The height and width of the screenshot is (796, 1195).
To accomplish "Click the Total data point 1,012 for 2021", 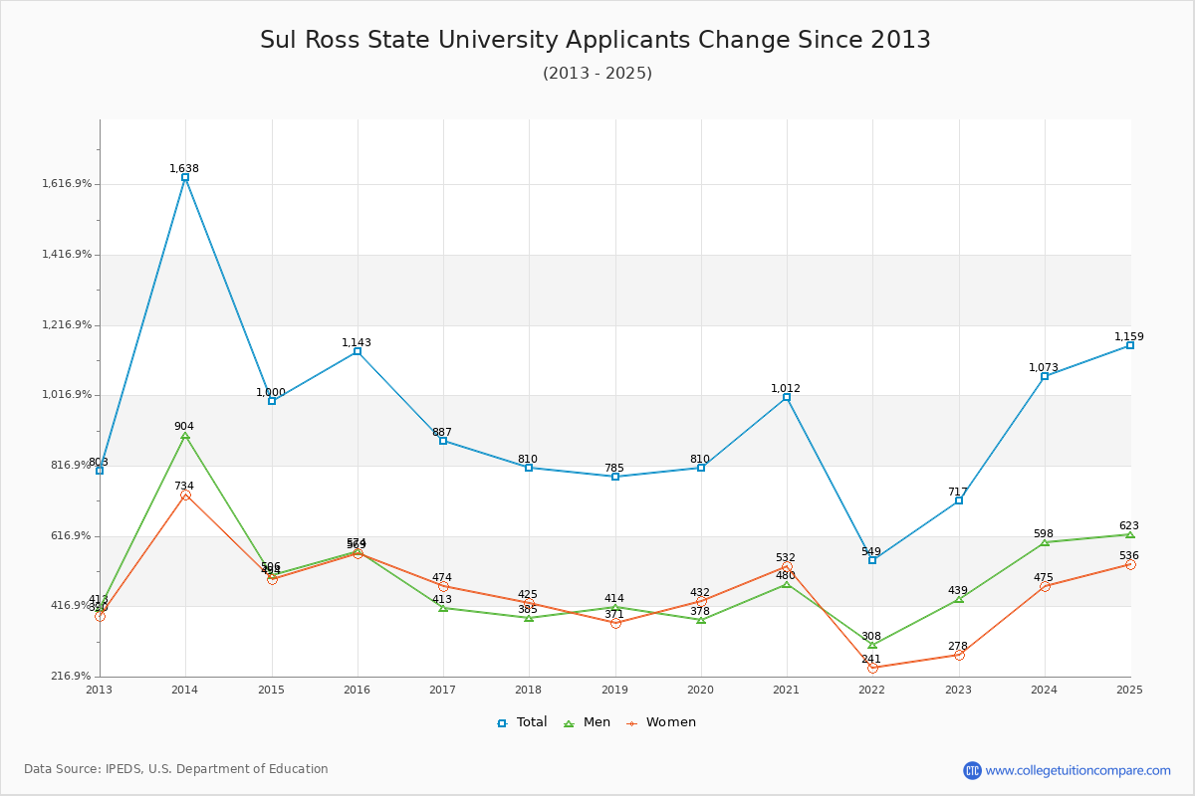I will click(787, 397).
